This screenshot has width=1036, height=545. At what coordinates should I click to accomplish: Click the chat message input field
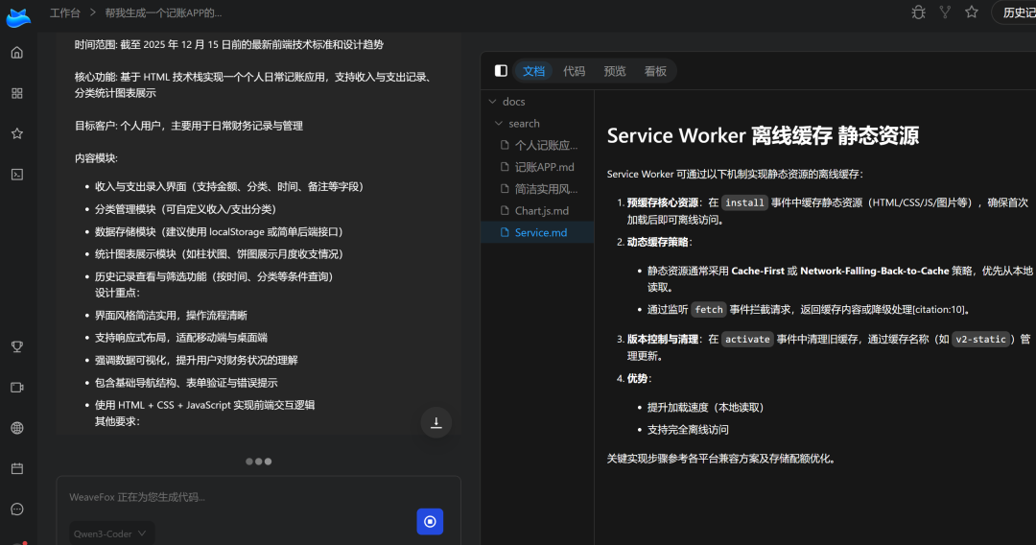(x=240, y=497)
